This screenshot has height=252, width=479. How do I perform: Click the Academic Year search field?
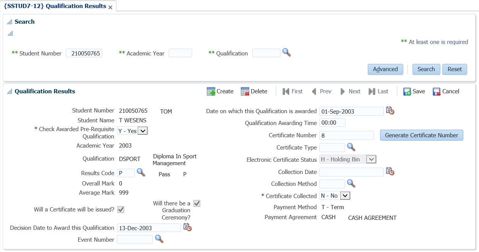[x=180, y=53]
